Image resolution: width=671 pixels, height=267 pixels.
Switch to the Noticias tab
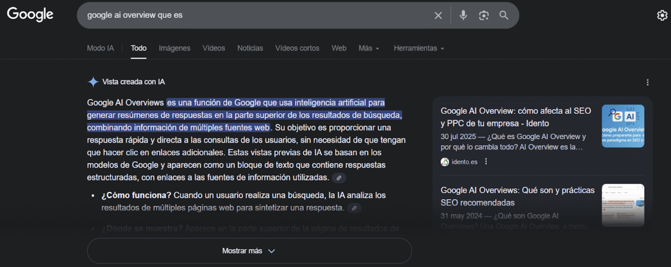(250, 48)
